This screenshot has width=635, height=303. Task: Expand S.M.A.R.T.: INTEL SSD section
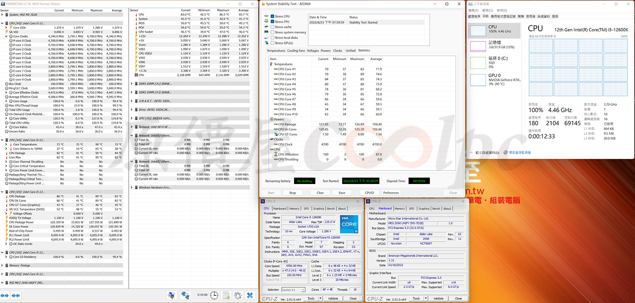tap(132, 101)
